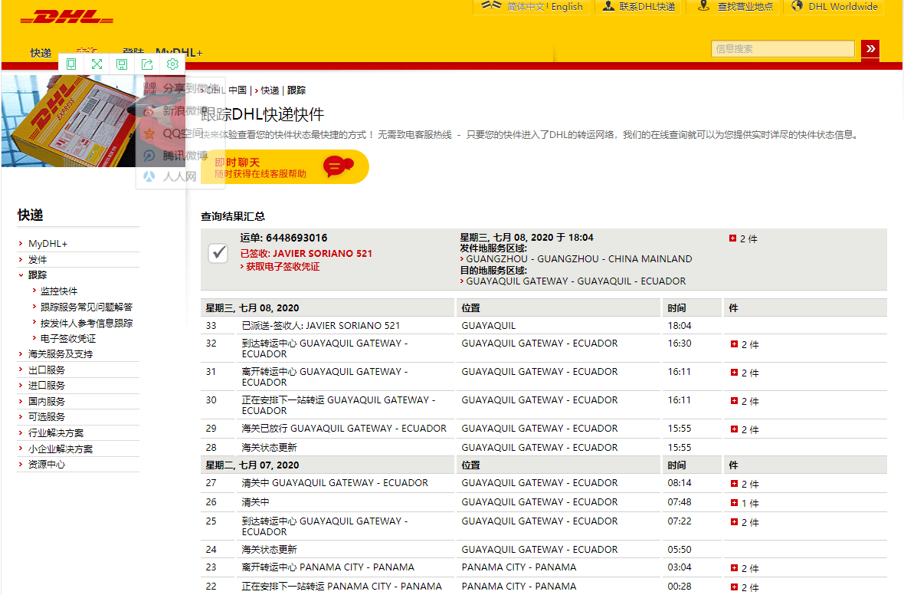Click the QQ空间 star icon
The image size is (904, 595).
[x=149, y=133]
